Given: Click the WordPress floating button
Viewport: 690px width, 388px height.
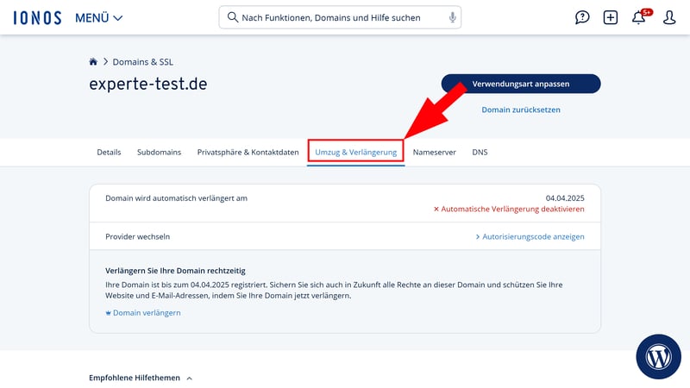Looking at the screenshot, I should tap(658, 357).
